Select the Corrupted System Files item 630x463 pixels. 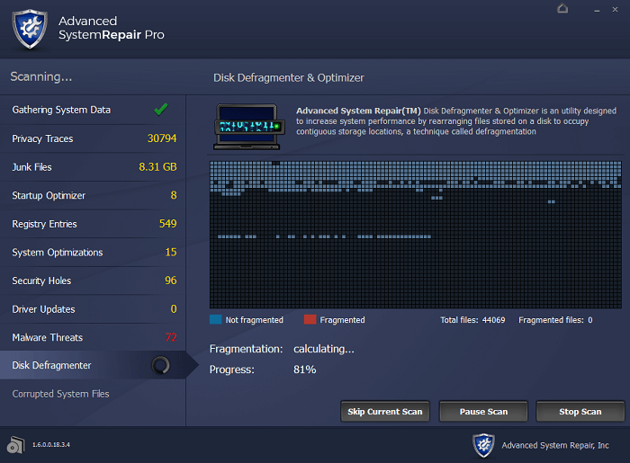[x=93, y=394]
